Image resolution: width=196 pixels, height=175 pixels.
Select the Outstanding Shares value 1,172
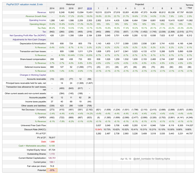[x=52, y=154]
